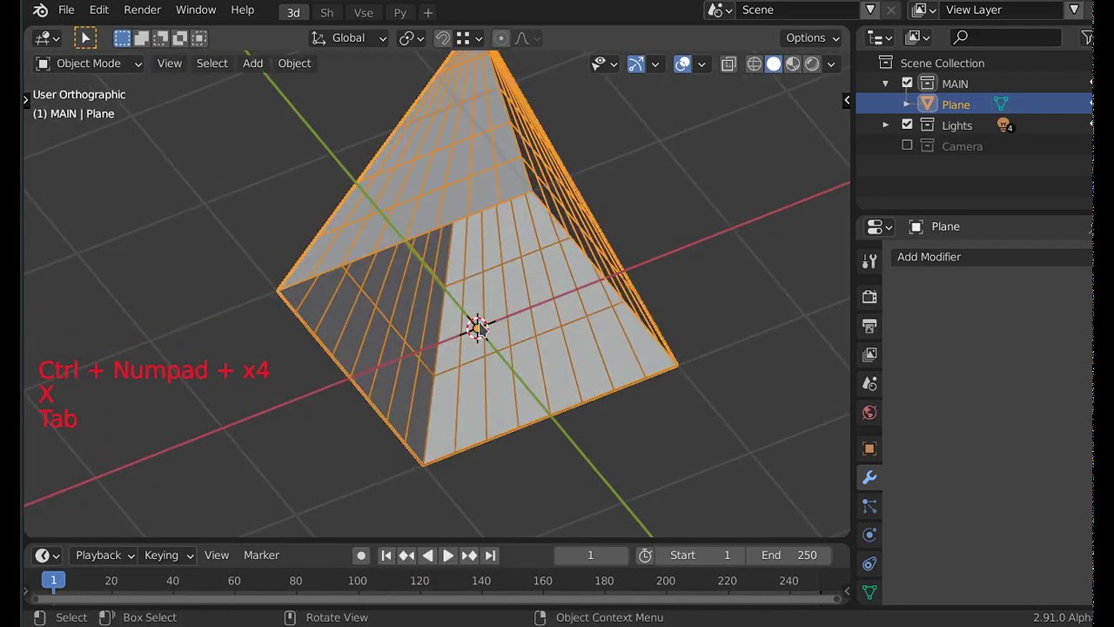The width and height of the screenshot is (1114, 627).
Task: Open Tool properties tab
Action: [x=869, y=261]
